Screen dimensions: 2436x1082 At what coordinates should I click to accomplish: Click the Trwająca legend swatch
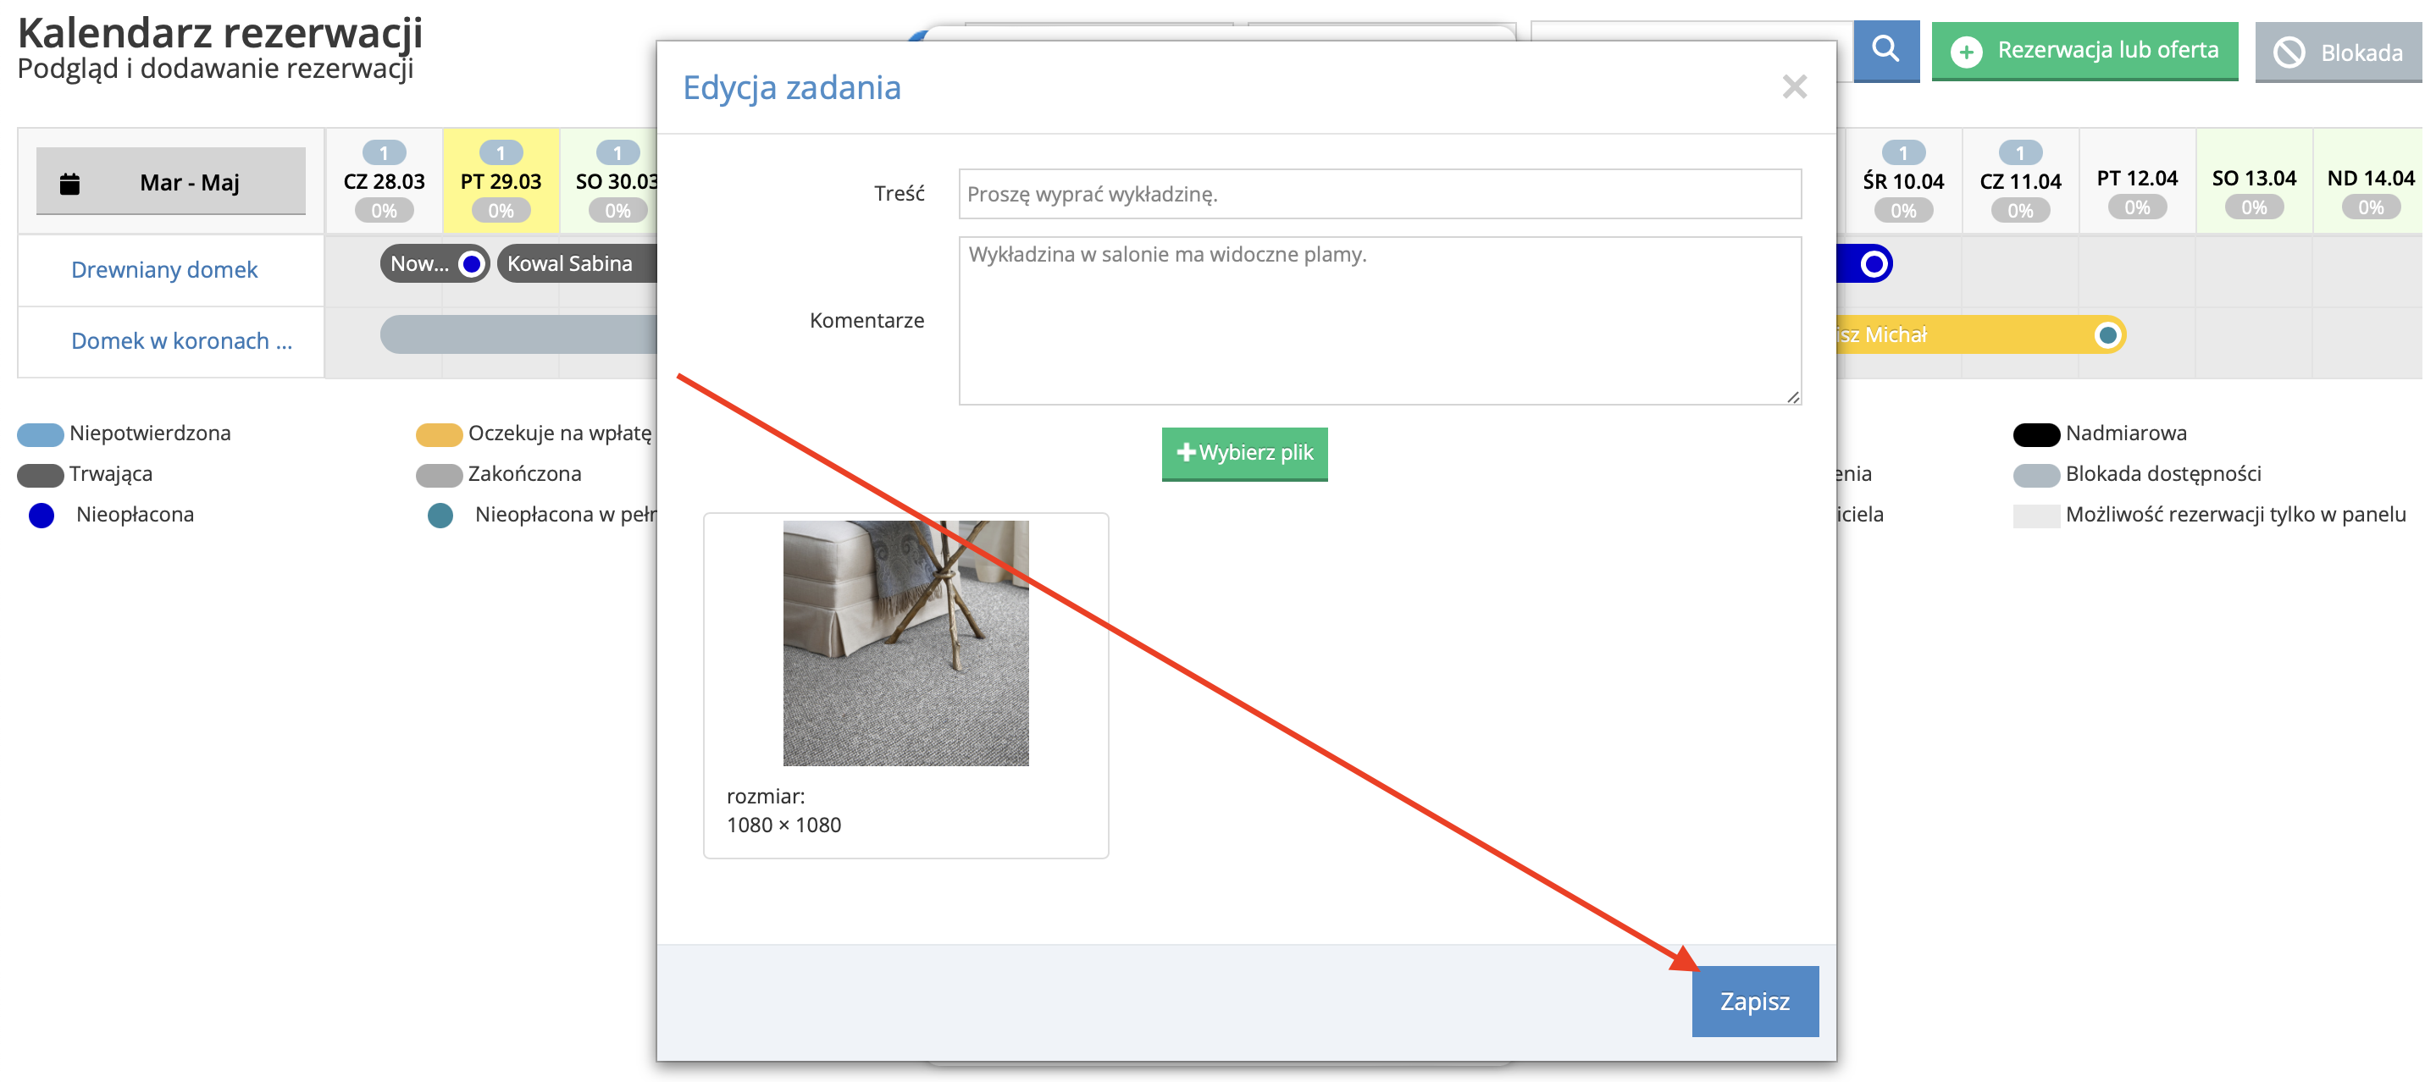pyautogui.click(x=41, y=474)
